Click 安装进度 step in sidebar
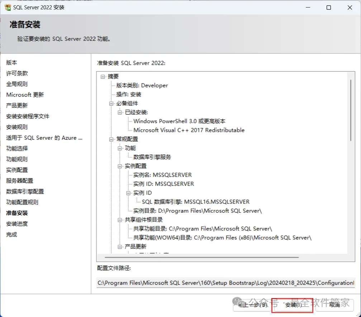Screen dimensions: 361x317 coord(17,224)
